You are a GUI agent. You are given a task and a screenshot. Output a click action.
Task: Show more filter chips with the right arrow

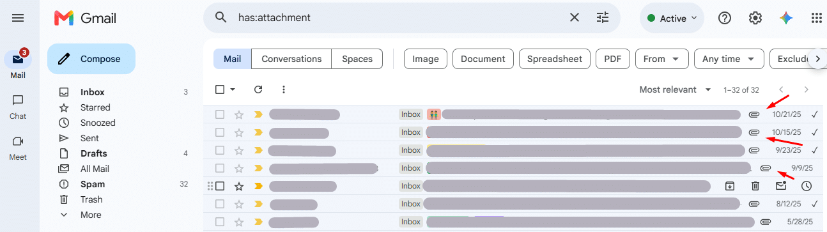pos(817,59)
